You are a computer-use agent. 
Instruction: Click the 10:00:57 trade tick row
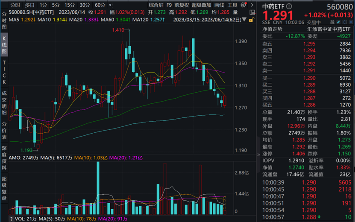tap(307, 217)
